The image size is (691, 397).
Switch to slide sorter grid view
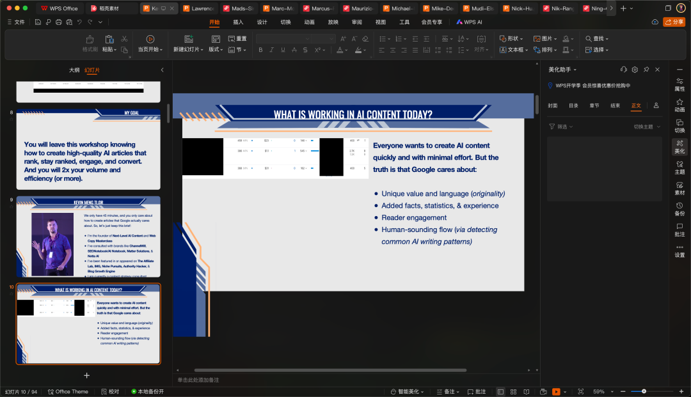(513, 392)
